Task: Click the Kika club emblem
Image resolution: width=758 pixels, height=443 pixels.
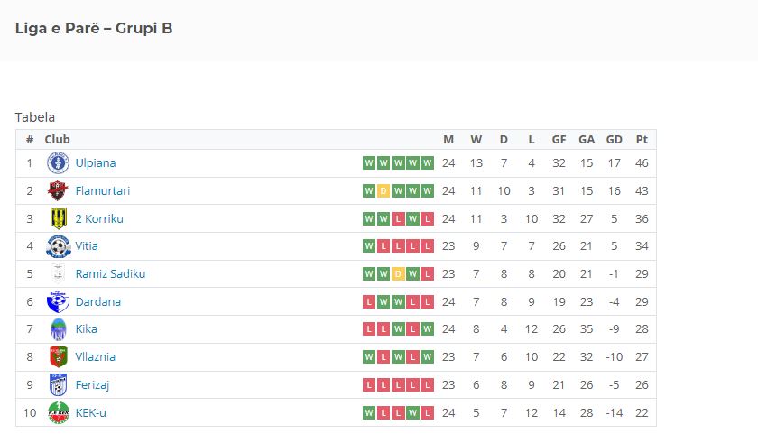Action: click(59, 329)
